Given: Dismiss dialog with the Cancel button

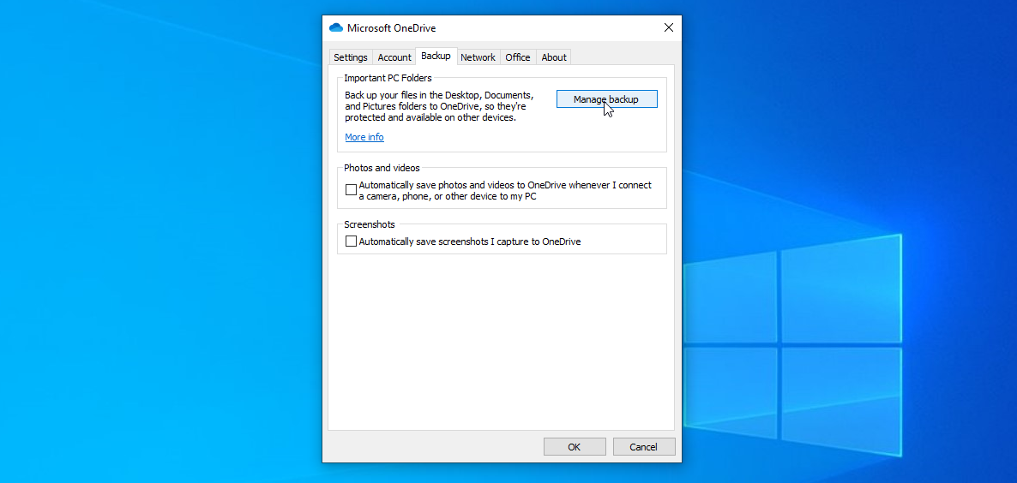Looking at the screenshot, I should point(644,447).
